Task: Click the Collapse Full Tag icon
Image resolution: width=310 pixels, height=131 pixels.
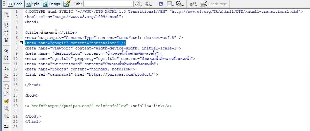Action: [6, 25]
